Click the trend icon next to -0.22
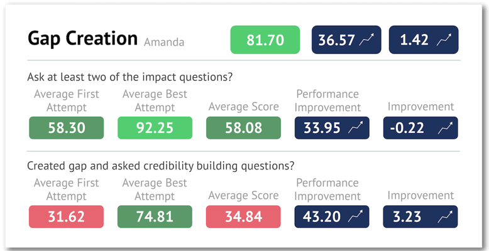The width and height of the screenshot is (489, 251). pyautogui.click(x=444, y=129)
